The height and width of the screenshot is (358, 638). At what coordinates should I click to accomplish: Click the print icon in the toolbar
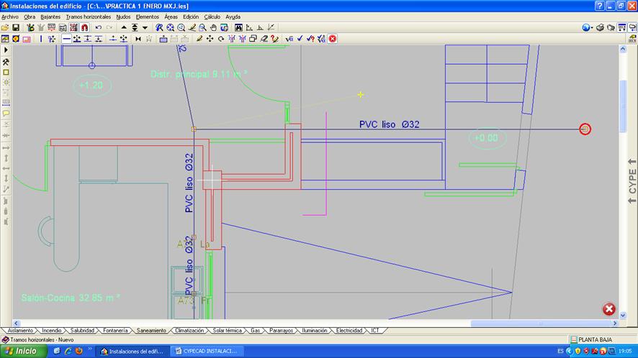(600, 27)
